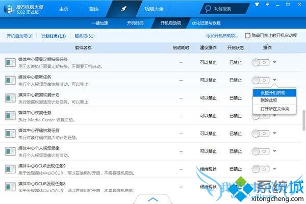
Task: Collapse panel with bottom up chevron
Action: 153,199
